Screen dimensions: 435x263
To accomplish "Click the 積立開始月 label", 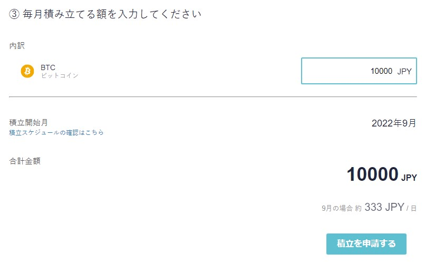I will coord(28,122).
